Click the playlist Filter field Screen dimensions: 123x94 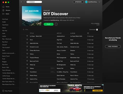[x=27, y=30]
